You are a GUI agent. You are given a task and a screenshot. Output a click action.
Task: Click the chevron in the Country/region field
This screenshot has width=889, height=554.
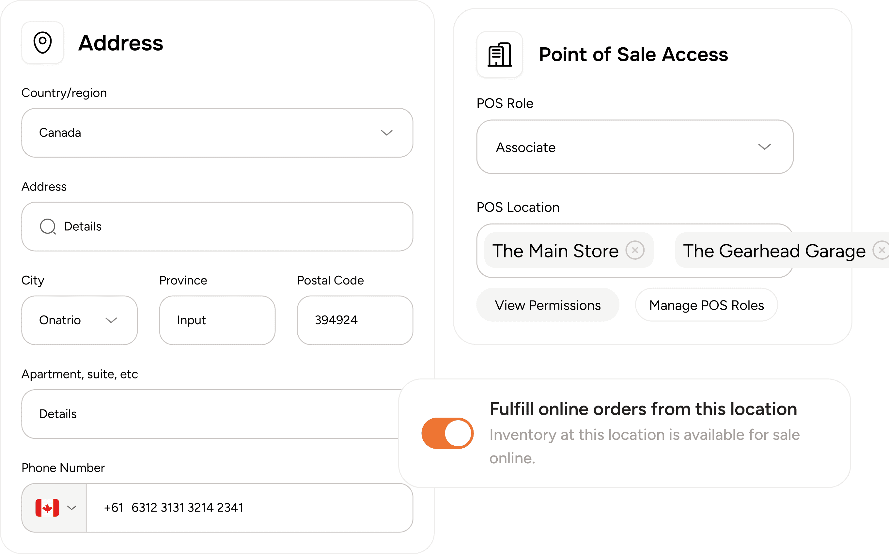(x=387, y=133)
